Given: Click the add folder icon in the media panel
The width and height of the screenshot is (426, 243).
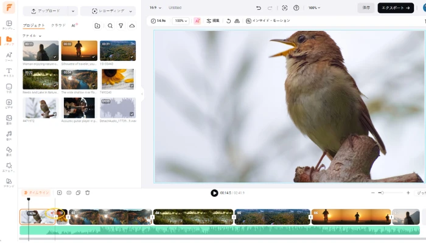Looking at the screenshot, I should (x=97, y=26).
